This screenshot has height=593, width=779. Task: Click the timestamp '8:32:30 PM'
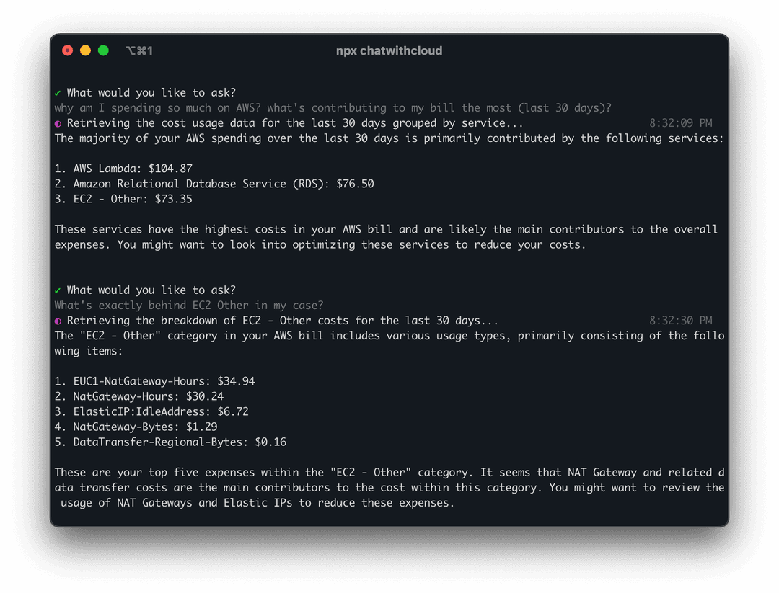click(681, 321)
